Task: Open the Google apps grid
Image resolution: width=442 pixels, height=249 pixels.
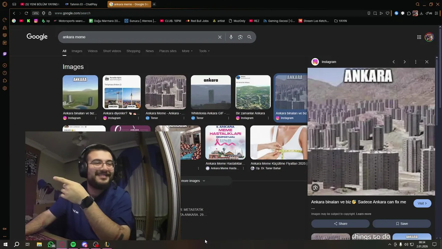Action: tap(419, 37)
